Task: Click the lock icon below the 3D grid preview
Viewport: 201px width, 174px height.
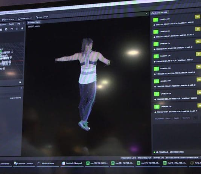Action: [x=20, y=82]
